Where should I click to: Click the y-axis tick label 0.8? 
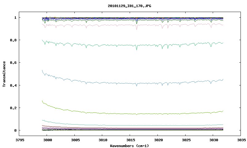point(13,40)
